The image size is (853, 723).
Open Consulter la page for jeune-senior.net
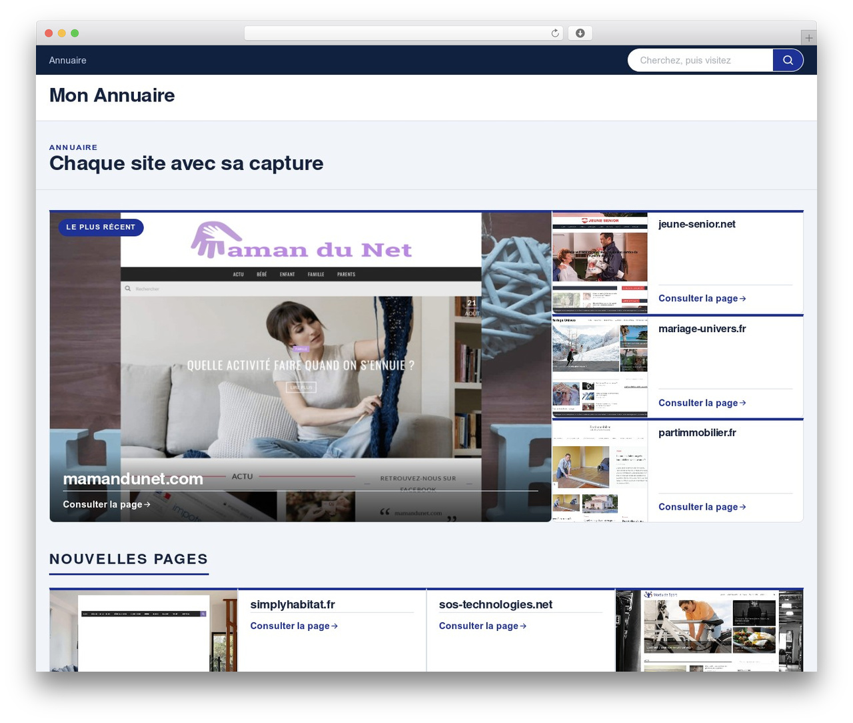click(x=702, y=298)
